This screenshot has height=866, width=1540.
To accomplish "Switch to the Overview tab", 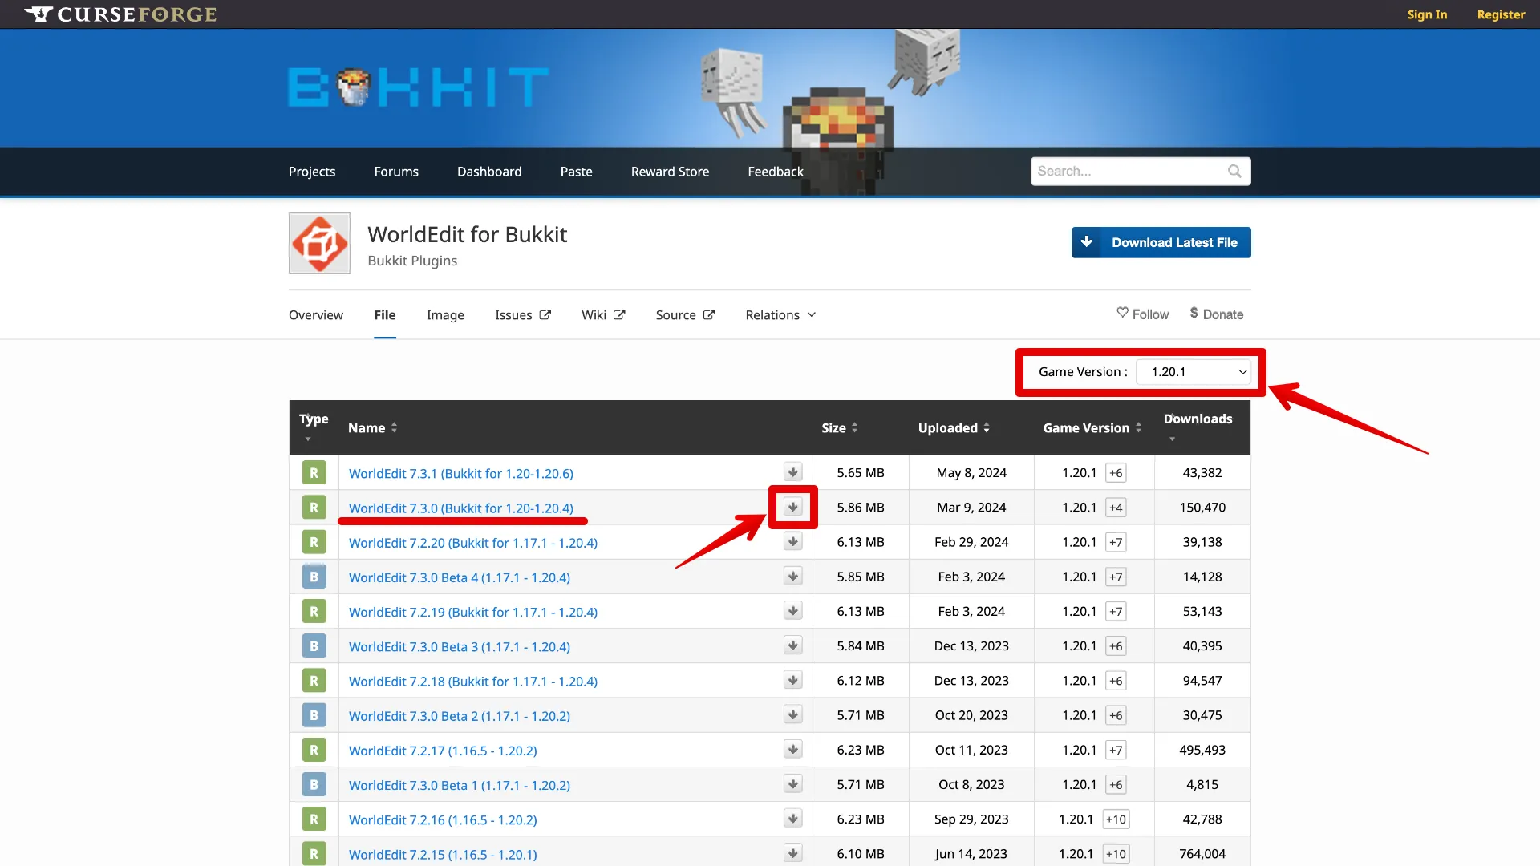I will [315, 314].
